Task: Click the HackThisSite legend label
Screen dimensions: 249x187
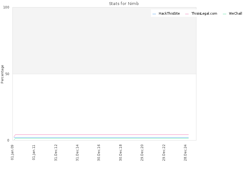Action: [169, 13]
